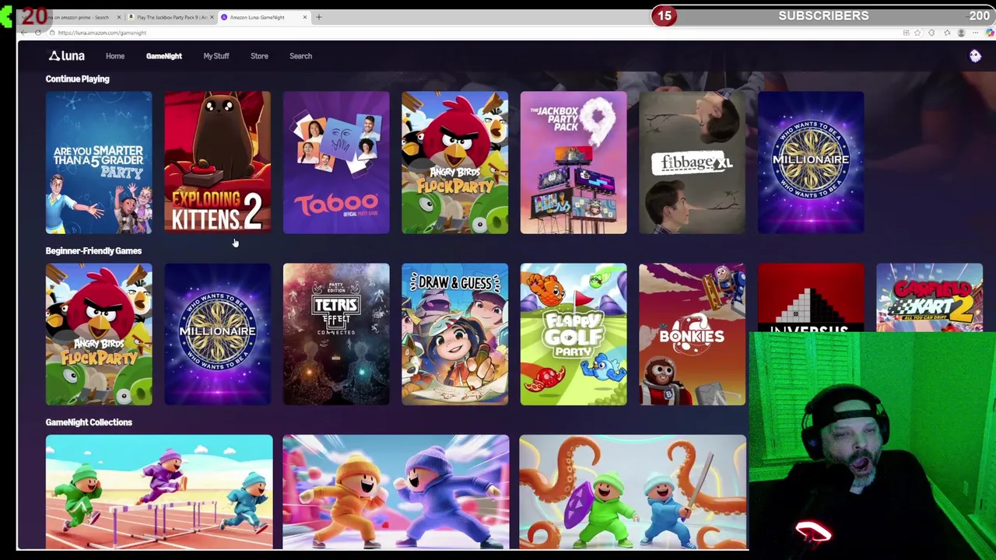Open the ghost profile avatar
This screenshot has width=996, height=560.
point(975,56)
